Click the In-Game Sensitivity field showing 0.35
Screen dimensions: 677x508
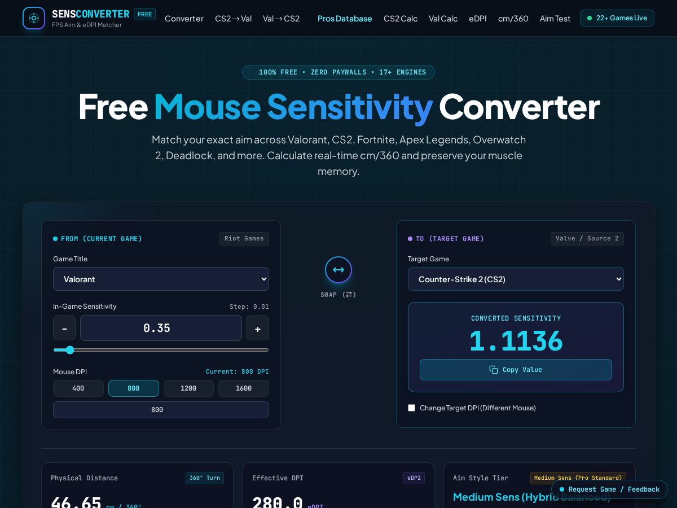pos(161,328)
